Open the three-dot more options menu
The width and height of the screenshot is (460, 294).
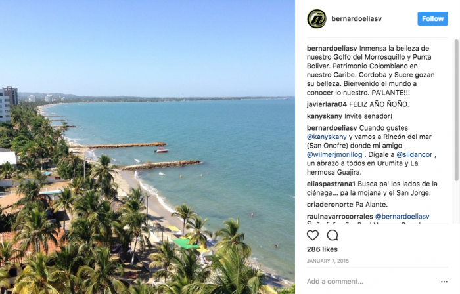click(x=444, y=282)
